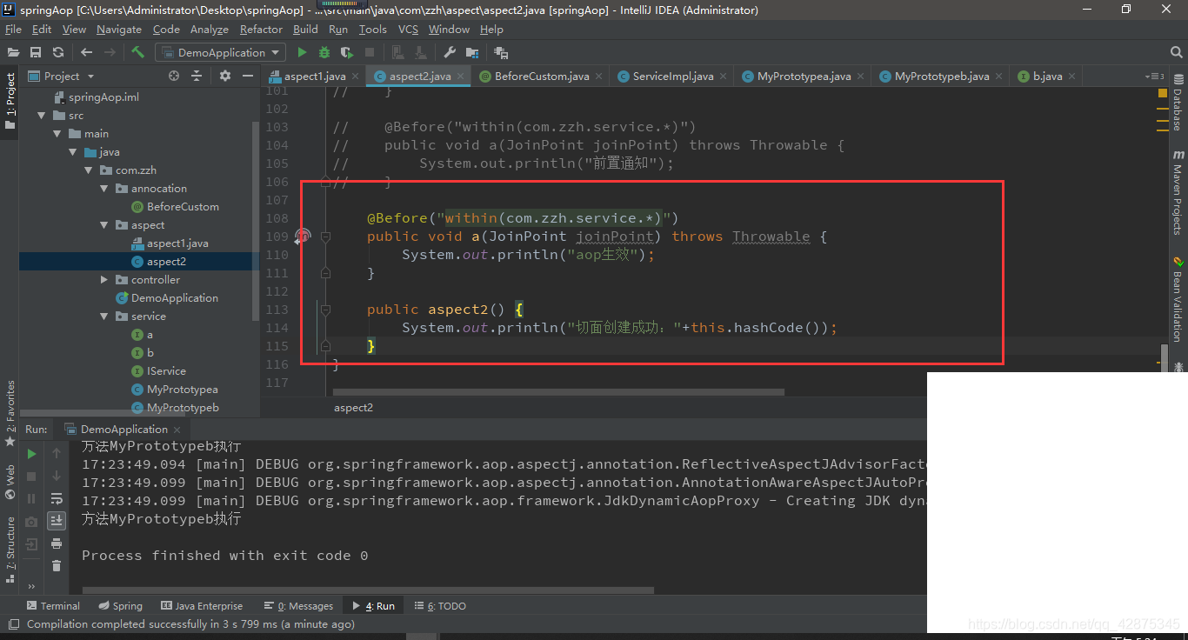Viewport: 1188px width, 640px height.
Task: Toggle Database tool window on right
Action: pos(1178,103)
